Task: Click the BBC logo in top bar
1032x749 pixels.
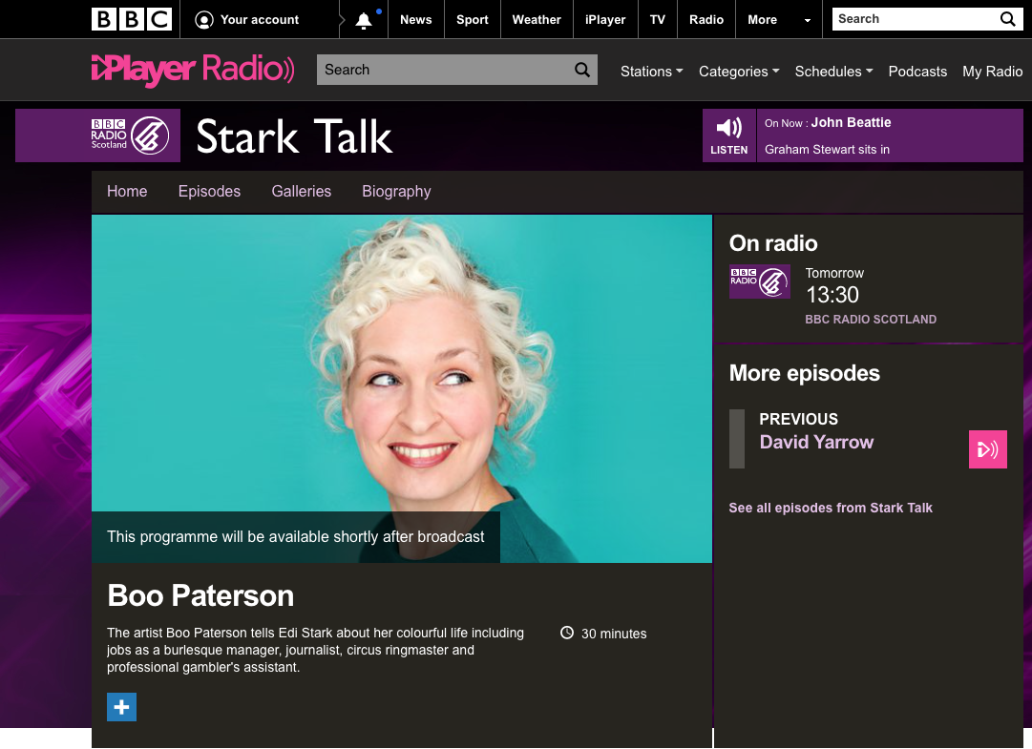Action: coord(132,20)
